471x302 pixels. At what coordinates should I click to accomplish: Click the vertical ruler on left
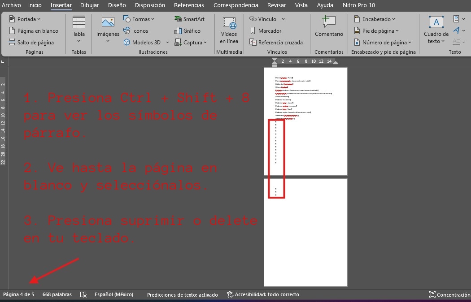3,121
